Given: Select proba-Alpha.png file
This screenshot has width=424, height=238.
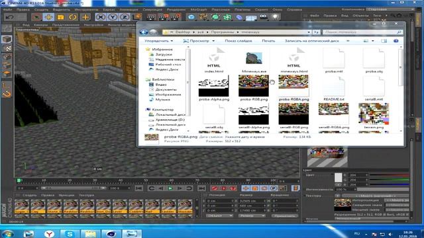Looking at the screenshot, I should pyautogui.click(x=213, y=88).
